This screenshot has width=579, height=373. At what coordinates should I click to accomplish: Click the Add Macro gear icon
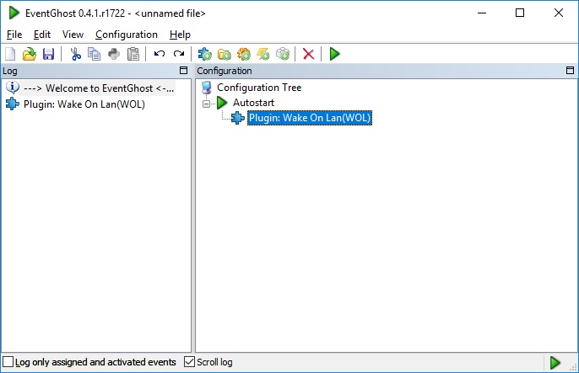pyautogui.click(x=244, y=54)
